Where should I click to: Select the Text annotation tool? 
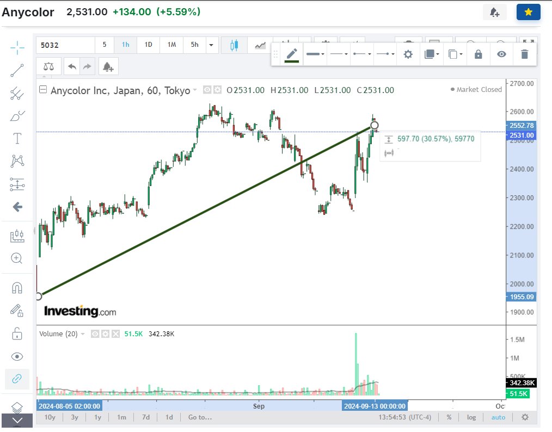tap(17, 138)
